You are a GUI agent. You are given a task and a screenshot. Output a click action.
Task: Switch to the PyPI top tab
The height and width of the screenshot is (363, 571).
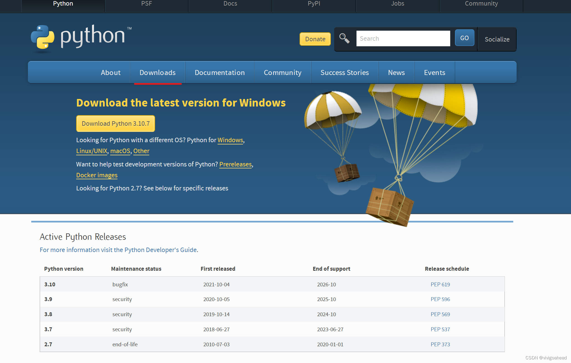point(314,4)
